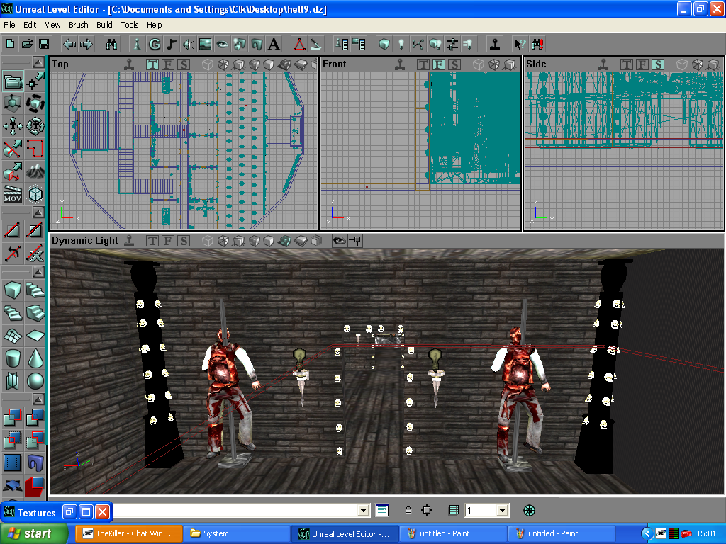The width and height of the screenshot is (726, 544).
Task: Click the Cube brush builder
Action: [13, 289]
